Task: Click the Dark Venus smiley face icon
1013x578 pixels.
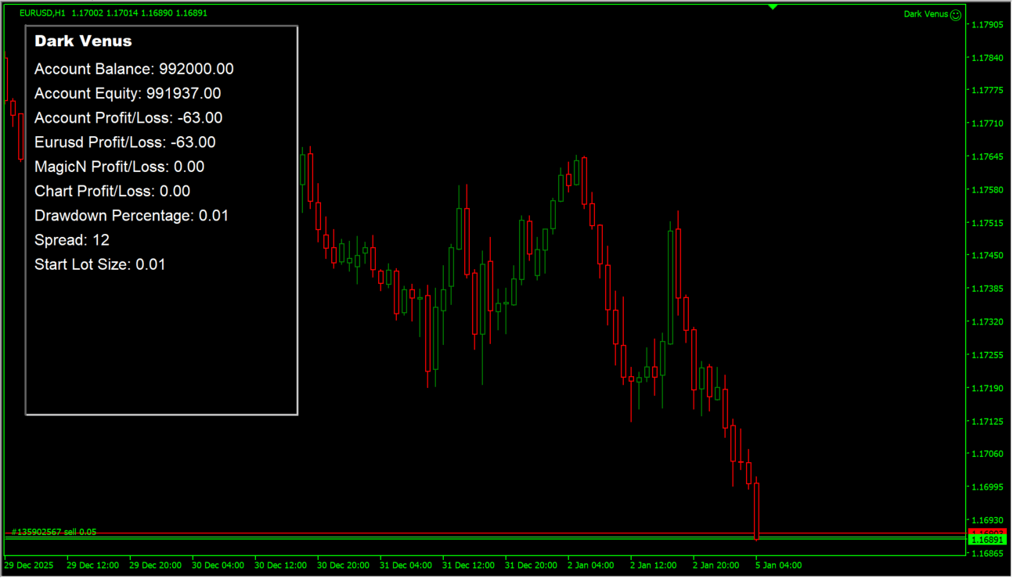Action: point(955,14)
